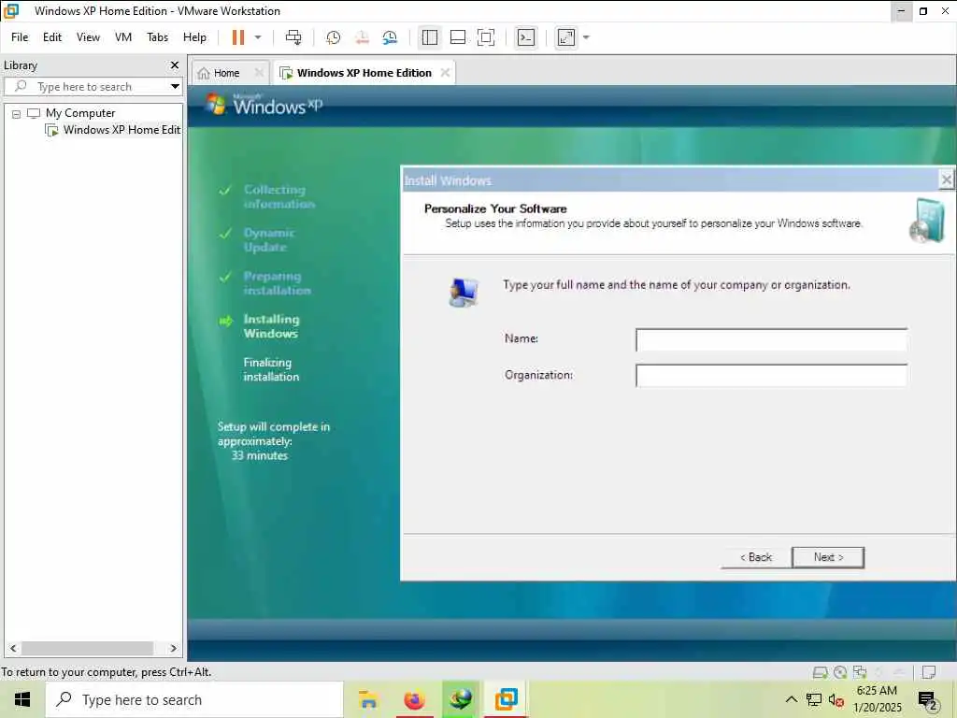The image size is (957, 718).
Task: Click the network adapter status icon
Action: coord(860,673)
